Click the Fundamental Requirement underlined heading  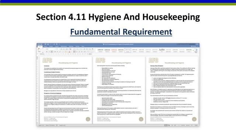click(121, 32)
